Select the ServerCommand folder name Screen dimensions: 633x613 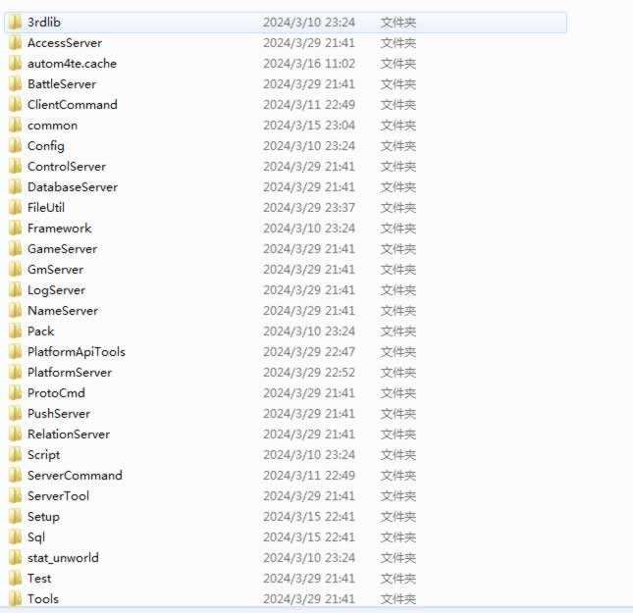click(x=75, y=475)
